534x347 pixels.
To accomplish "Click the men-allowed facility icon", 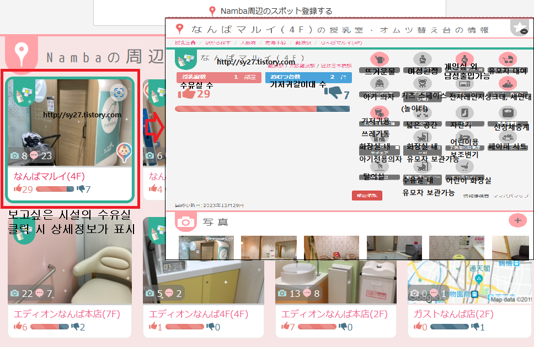I will 465,58.
